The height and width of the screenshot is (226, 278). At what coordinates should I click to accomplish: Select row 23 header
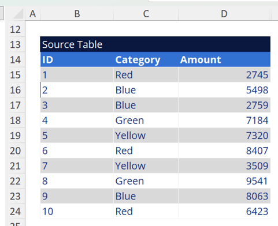coord(15,196)
